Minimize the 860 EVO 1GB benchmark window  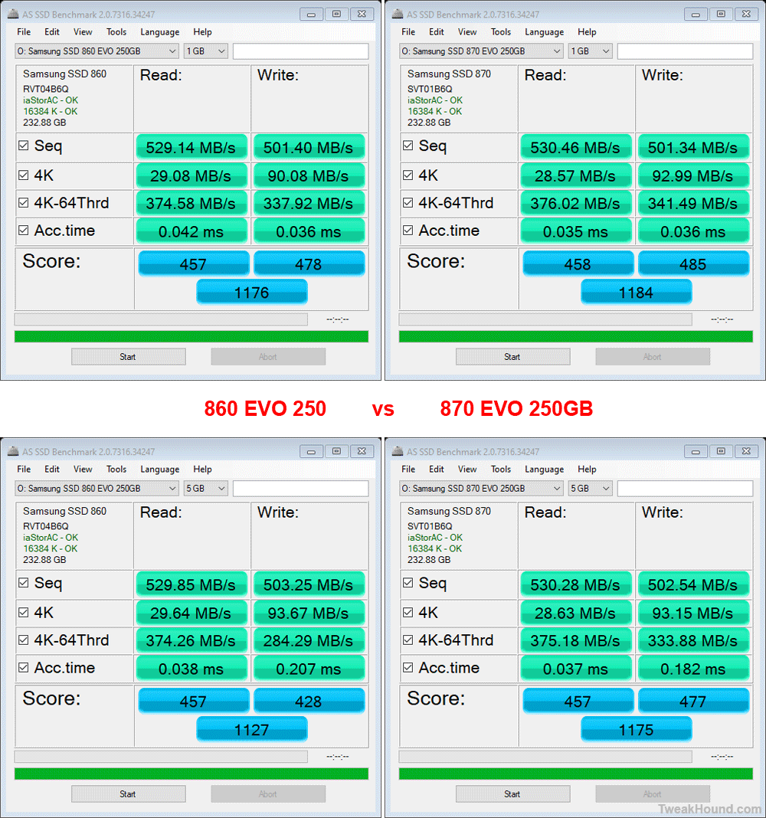pos(311,14)
